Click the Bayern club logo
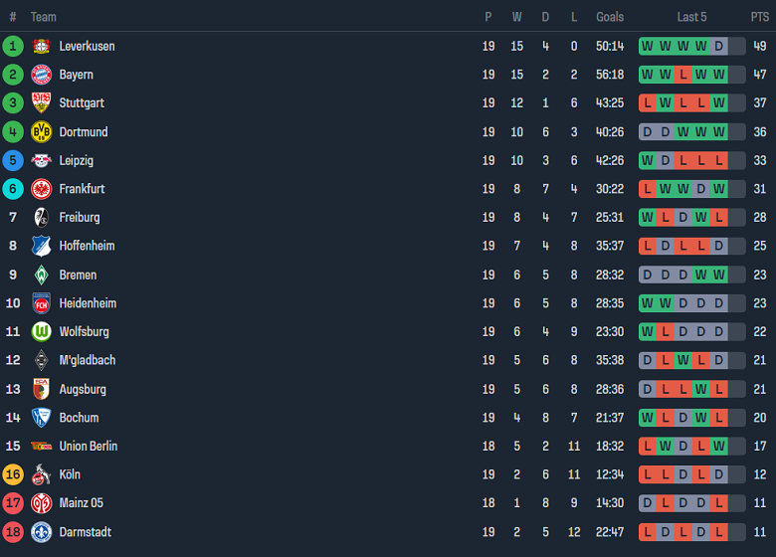Viewport: 776px width, 557px height. [41, 75]
